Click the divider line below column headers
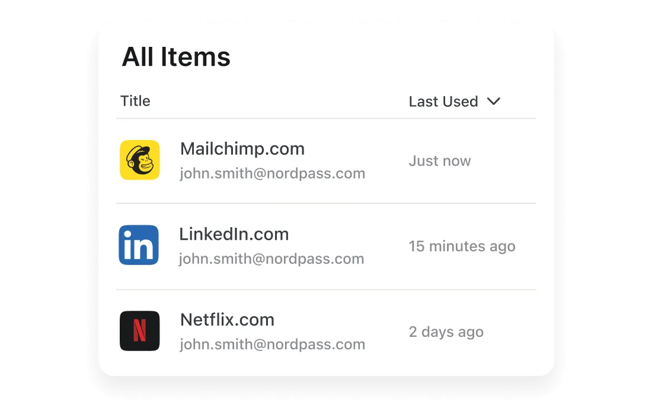652x408 pixels. tap(326, 119)
